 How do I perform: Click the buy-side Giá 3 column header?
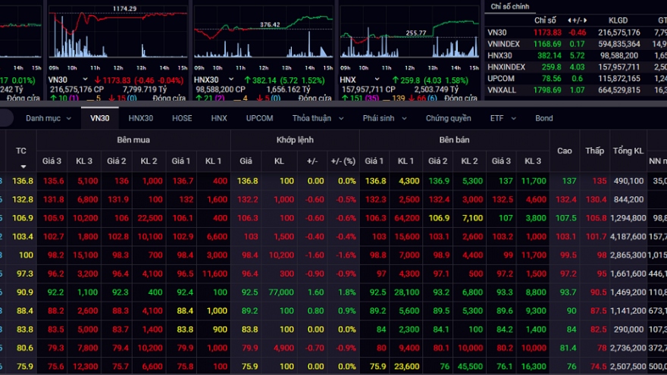(x=52, y=161)
